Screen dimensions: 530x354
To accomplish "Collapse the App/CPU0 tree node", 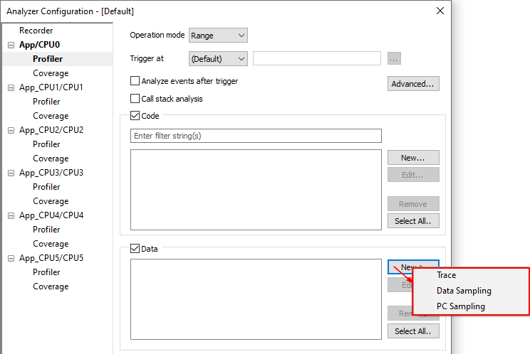I will point(11,45).
